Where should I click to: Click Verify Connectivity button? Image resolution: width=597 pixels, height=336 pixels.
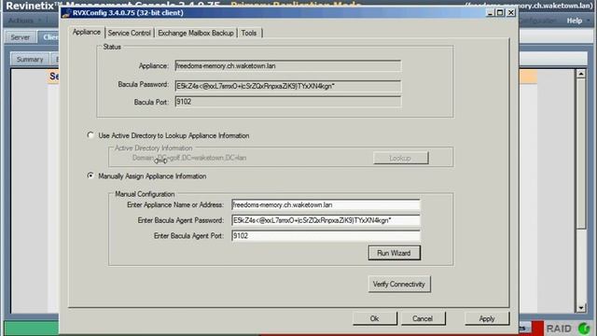(399, 284)
